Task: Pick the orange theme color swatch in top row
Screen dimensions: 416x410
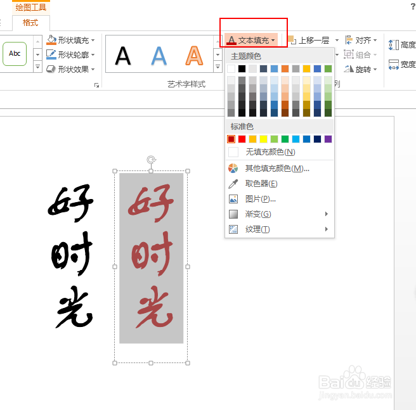Action: 285,68
